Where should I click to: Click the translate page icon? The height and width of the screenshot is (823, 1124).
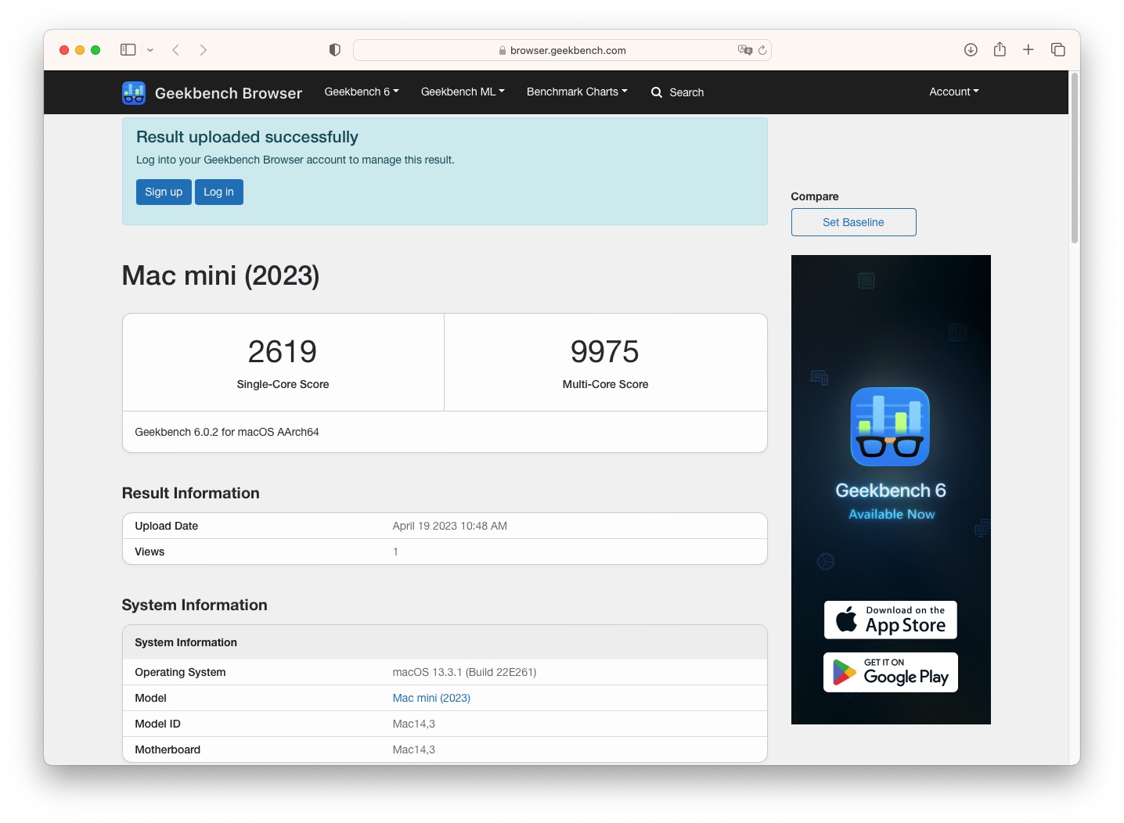pyautogui.click(x=745, y=50)
